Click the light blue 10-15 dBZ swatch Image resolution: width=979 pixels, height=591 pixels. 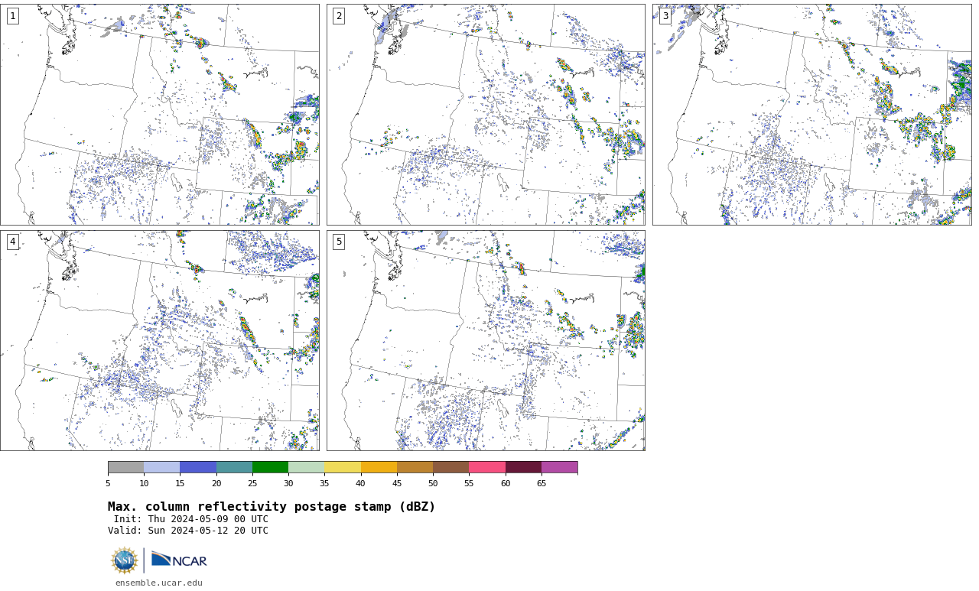click(x=161, y=467)
